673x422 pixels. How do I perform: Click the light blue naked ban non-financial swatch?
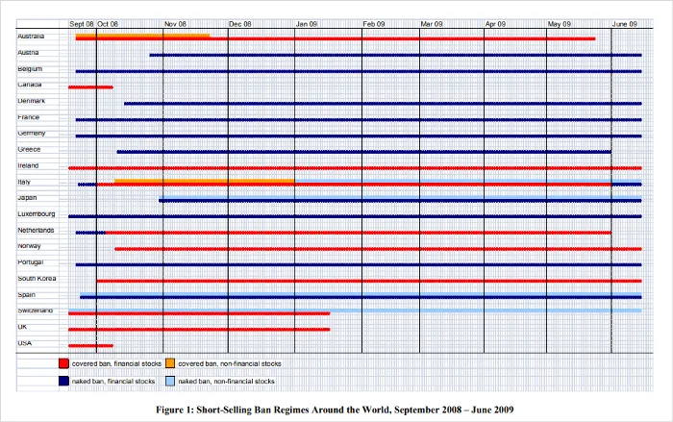click(170, 381)
